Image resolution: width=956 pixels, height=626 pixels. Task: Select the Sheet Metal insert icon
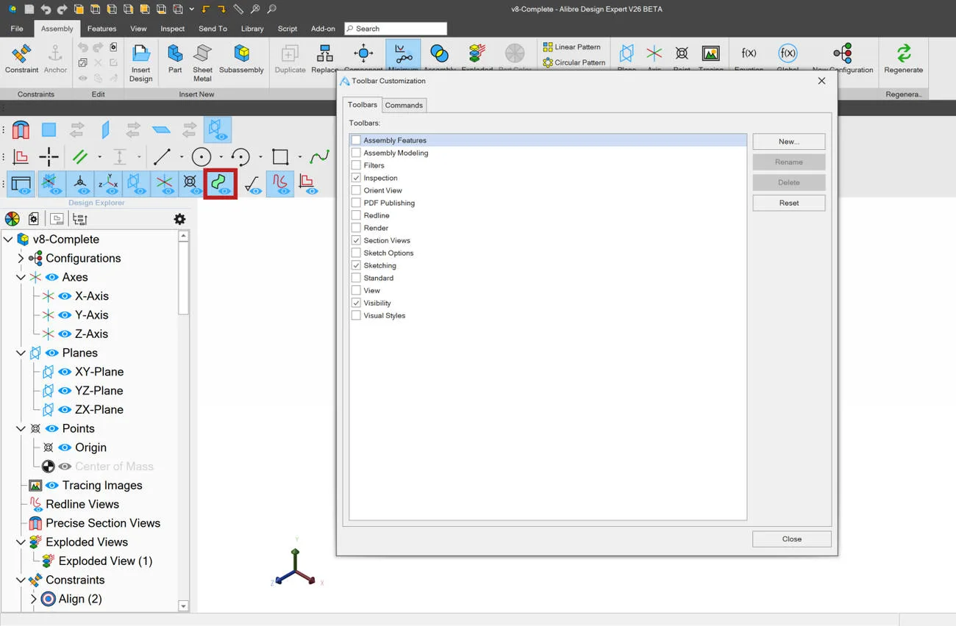pos(202,62)
